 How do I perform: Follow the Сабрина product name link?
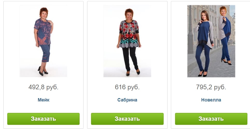point(127,100)
